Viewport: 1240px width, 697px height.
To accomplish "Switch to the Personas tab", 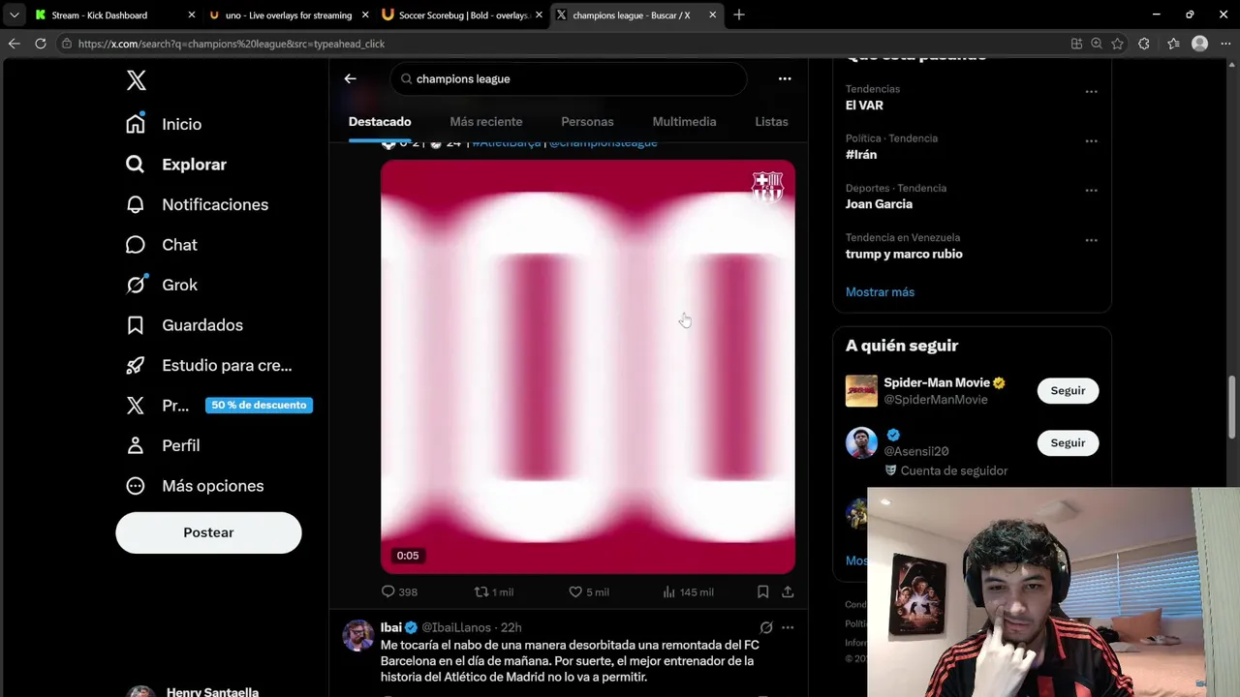I will [587, 121].
